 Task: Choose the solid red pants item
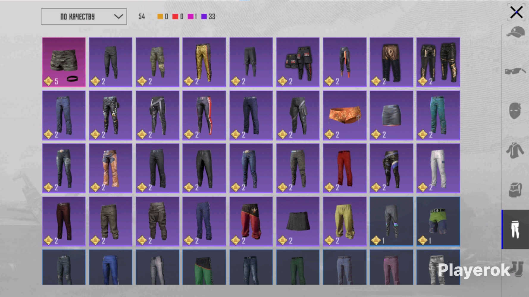[x=345, y=168]
